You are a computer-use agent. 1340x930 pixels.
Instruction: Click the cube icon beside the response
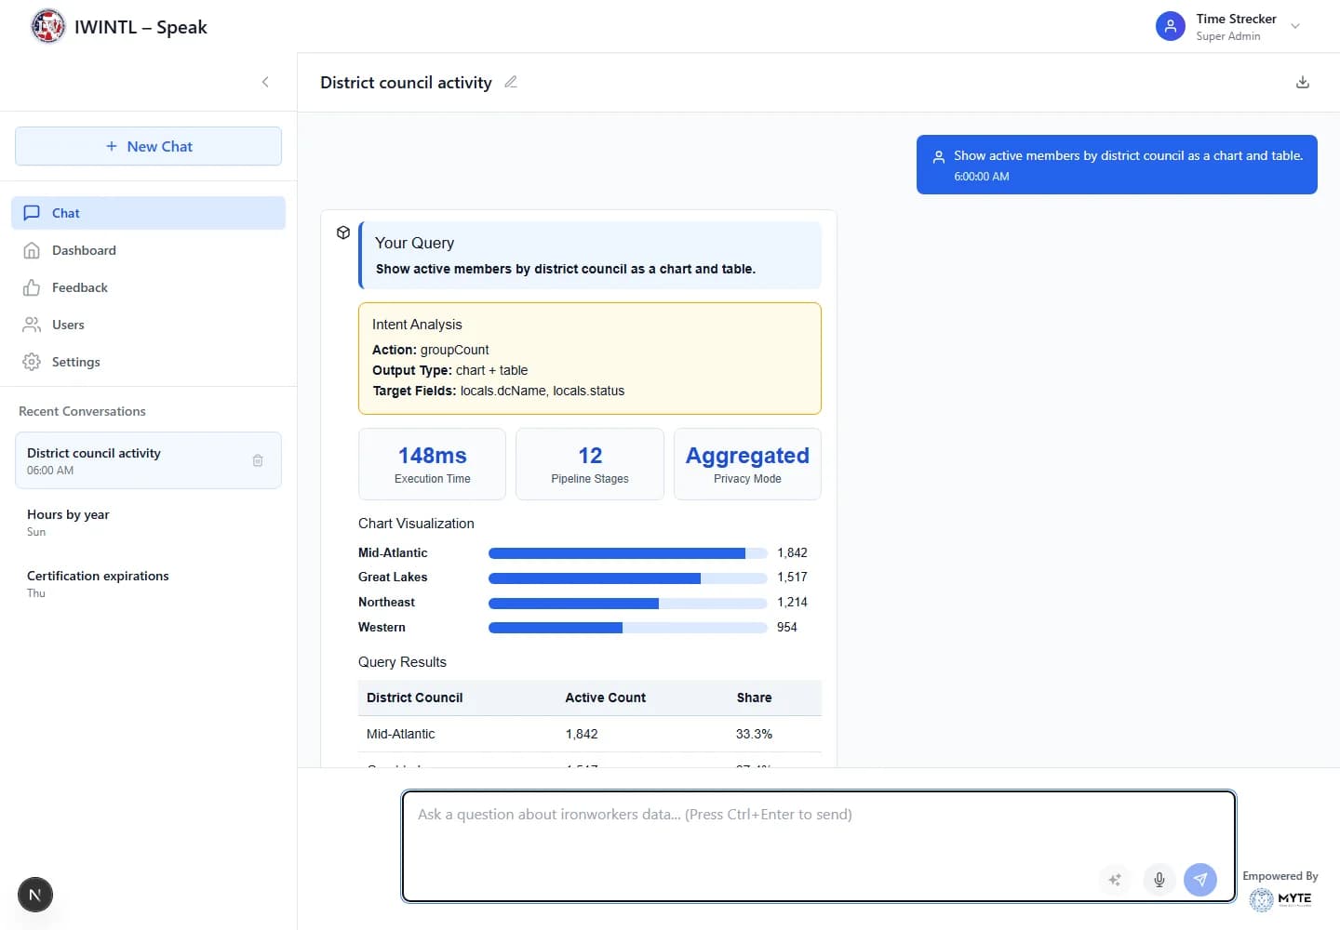(343, 232)
